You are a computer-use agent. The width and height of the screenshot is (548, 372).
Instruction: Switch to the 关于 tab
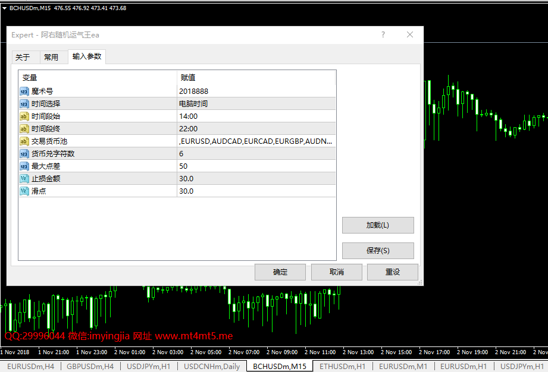click(23, 57)
